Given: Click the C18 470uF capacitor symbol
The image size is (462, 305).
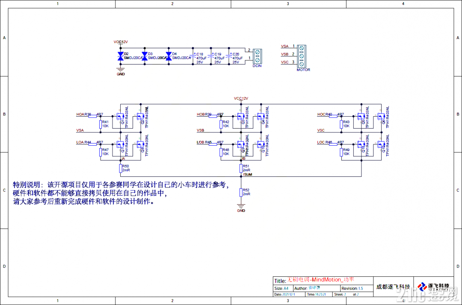Looking at the screenshot, I should point(193,56).
